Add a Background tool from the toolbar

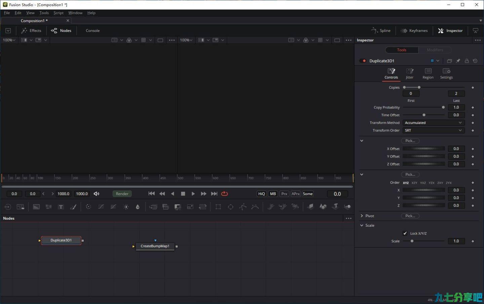tap(36, 207)
